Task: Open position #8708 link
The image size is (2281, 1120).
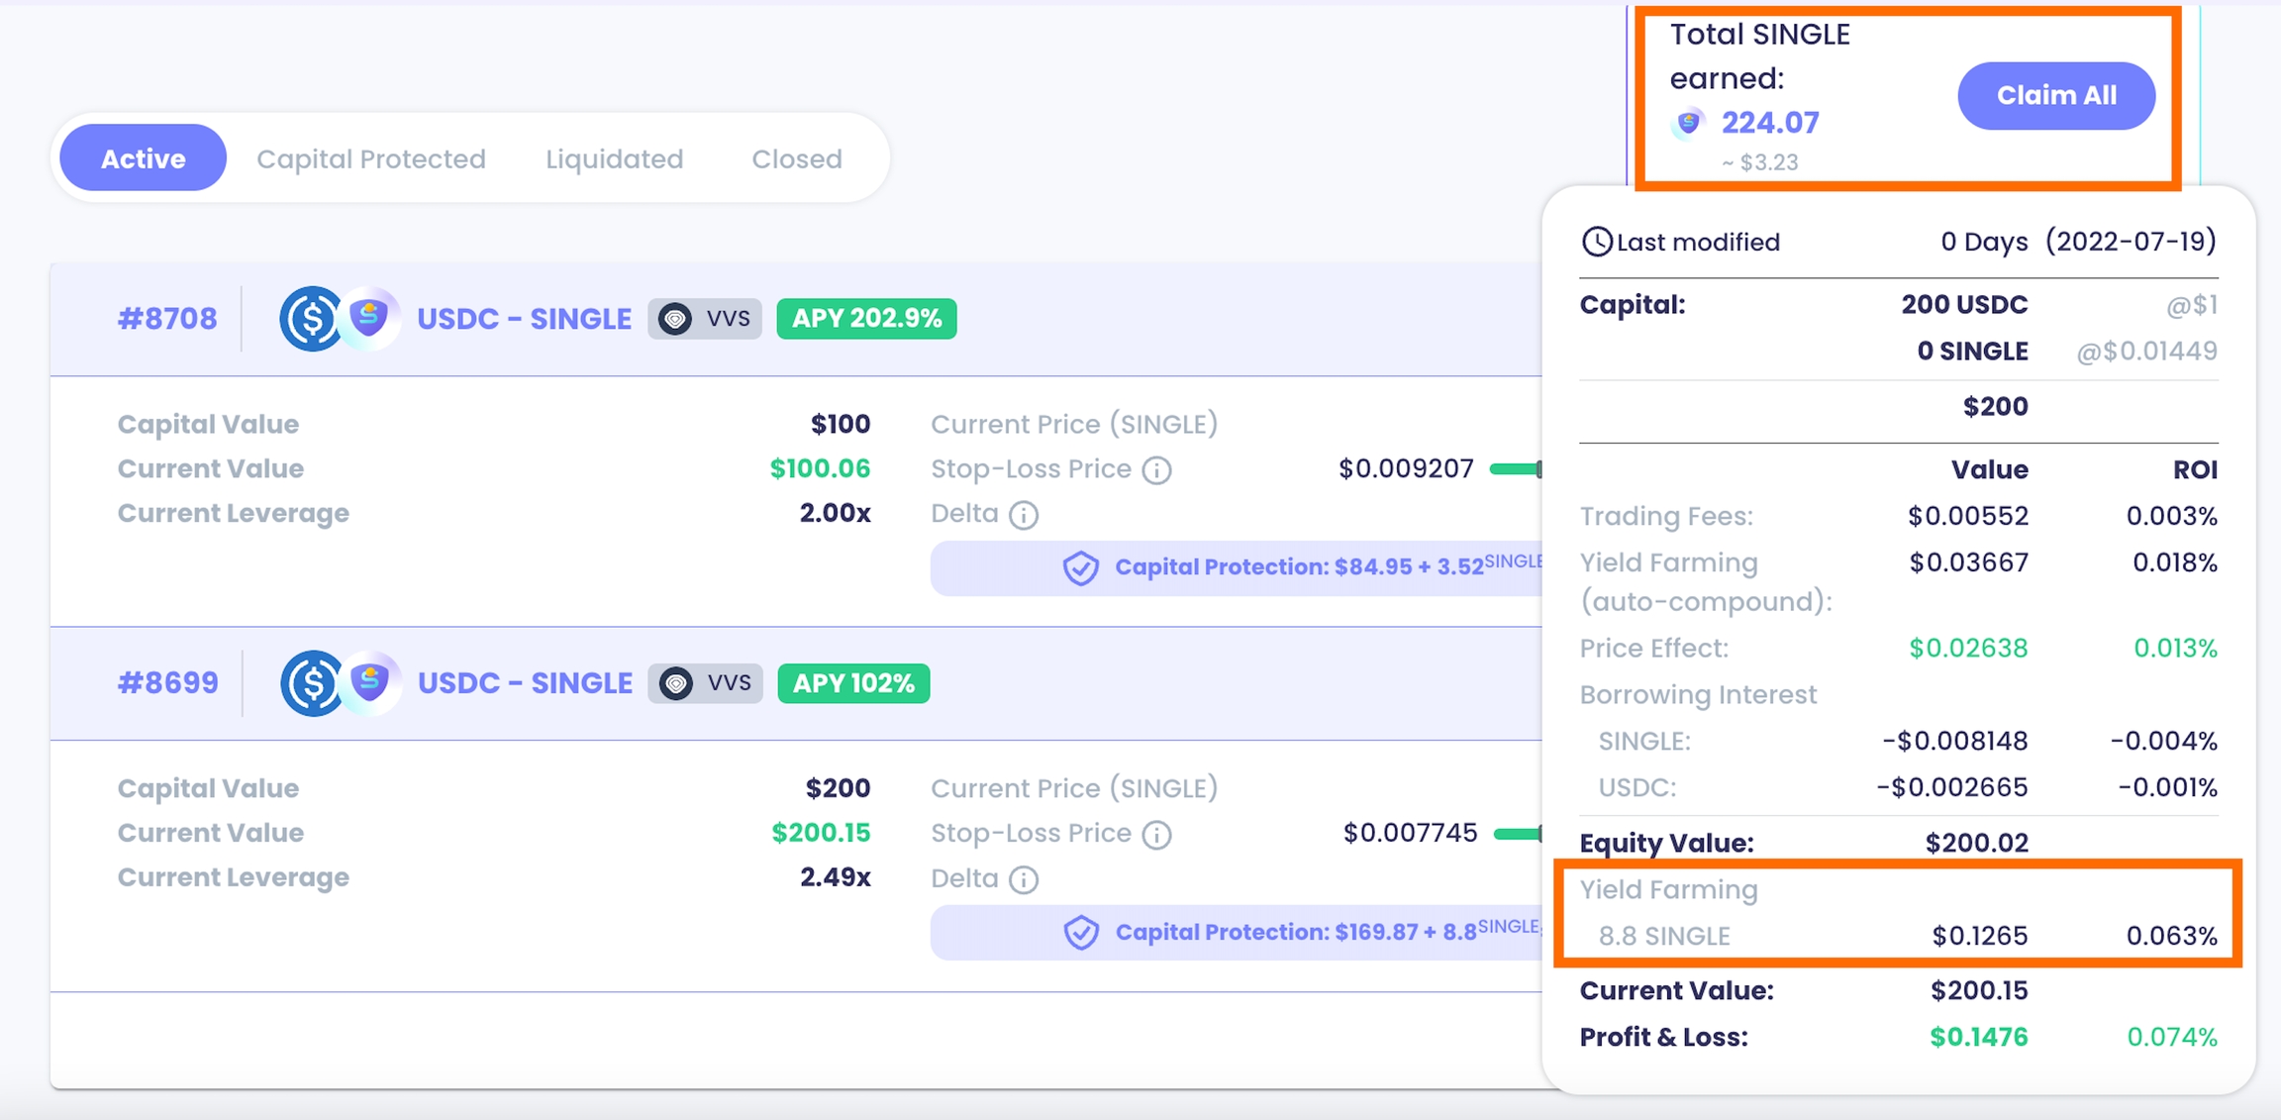Action: (x=167, y=319)
